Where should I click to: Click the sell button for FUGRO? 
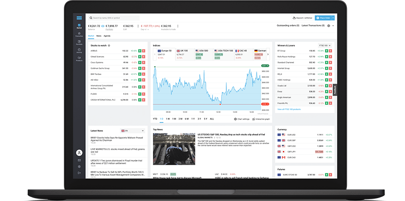pyautogui.click(x=143, y=94)
